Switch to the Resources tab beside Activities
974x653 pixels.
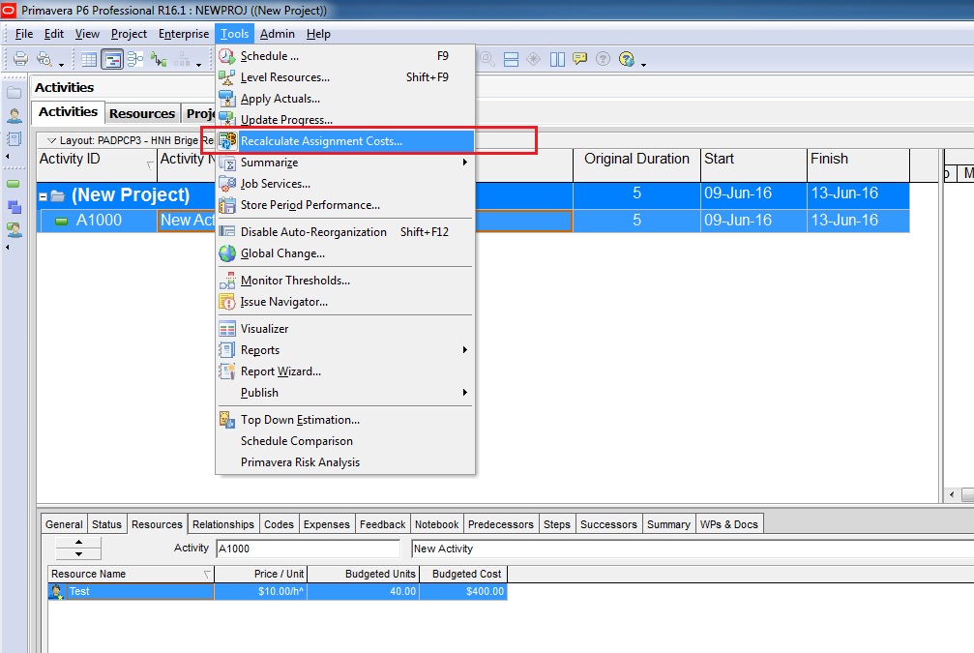point(141,113)
